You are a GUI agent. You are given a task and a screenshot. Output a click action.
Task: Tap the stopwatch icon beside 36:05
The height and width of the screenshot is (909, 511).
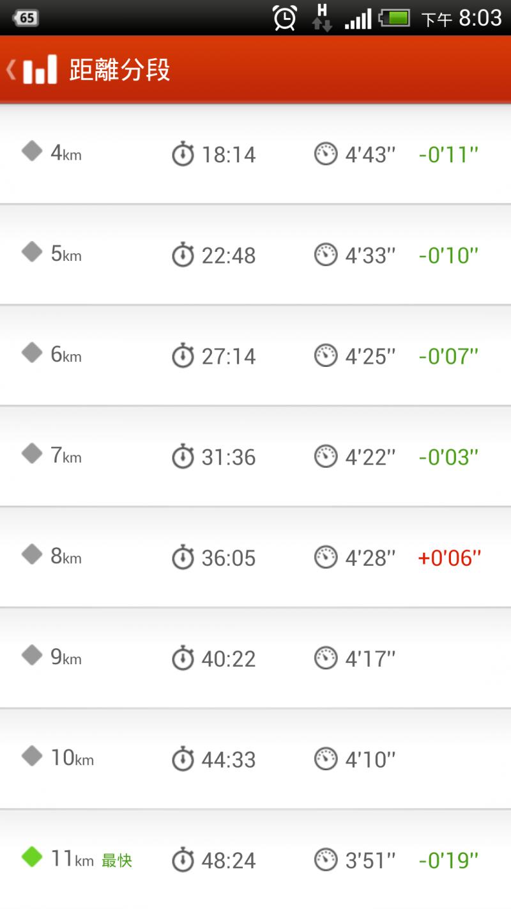(183, 557)
